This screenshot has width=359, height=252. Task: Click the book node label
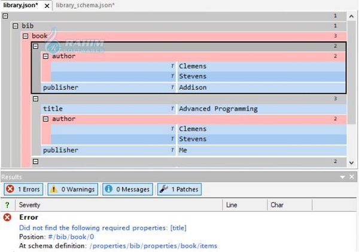(39, 36)
